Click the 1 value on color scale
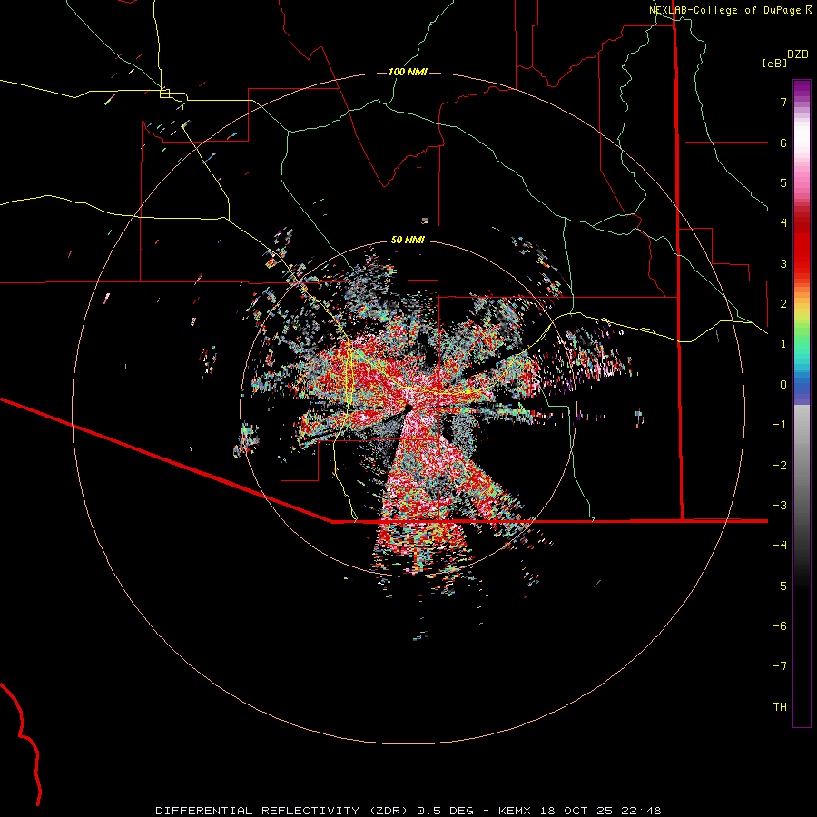The width and height of the screenshot is (817, 817). 783,344
